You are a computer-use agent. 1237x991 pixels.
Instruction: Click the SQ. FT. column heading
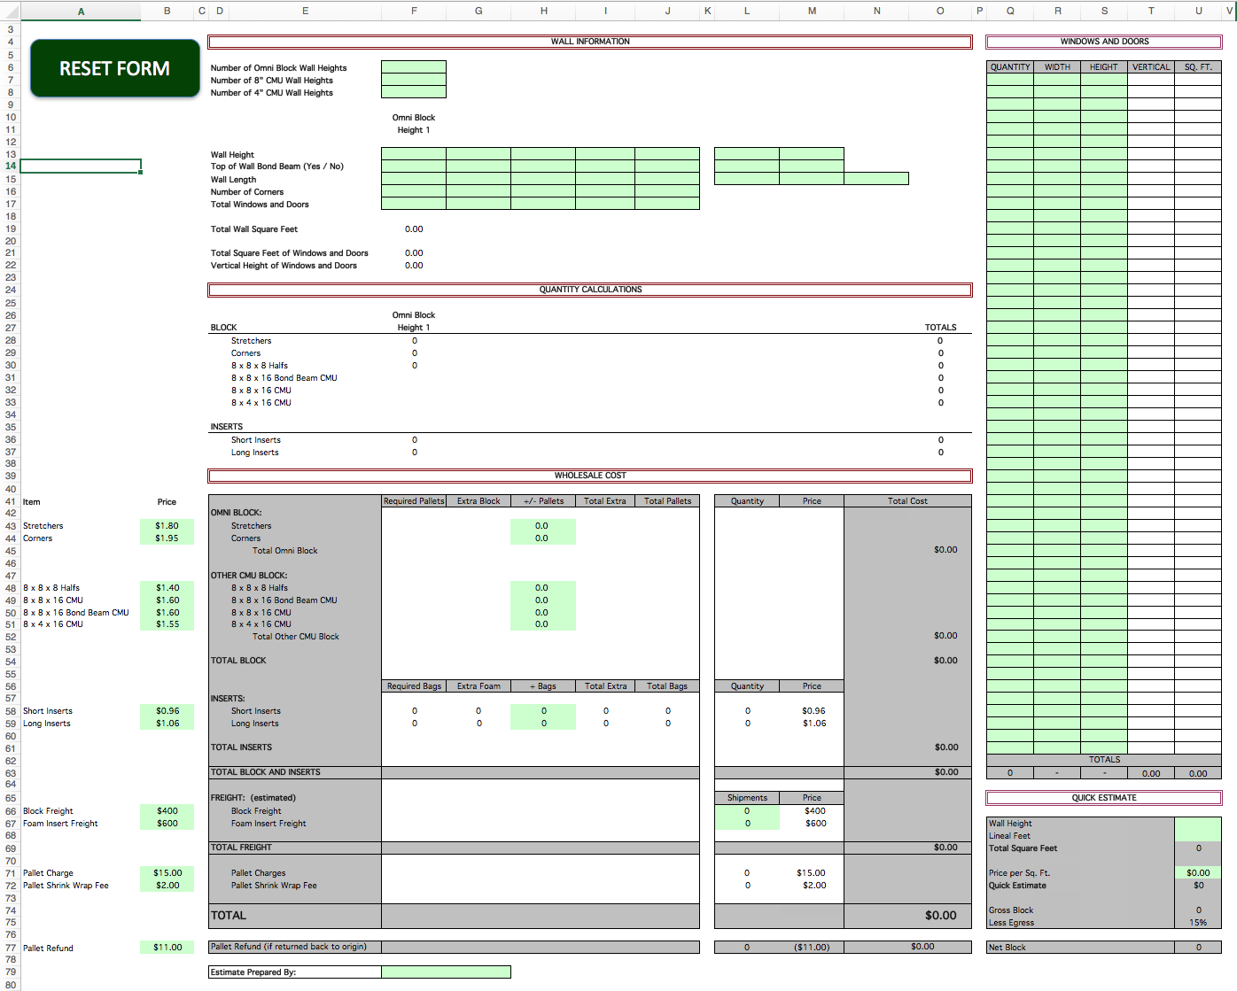tap(1198, 67)
